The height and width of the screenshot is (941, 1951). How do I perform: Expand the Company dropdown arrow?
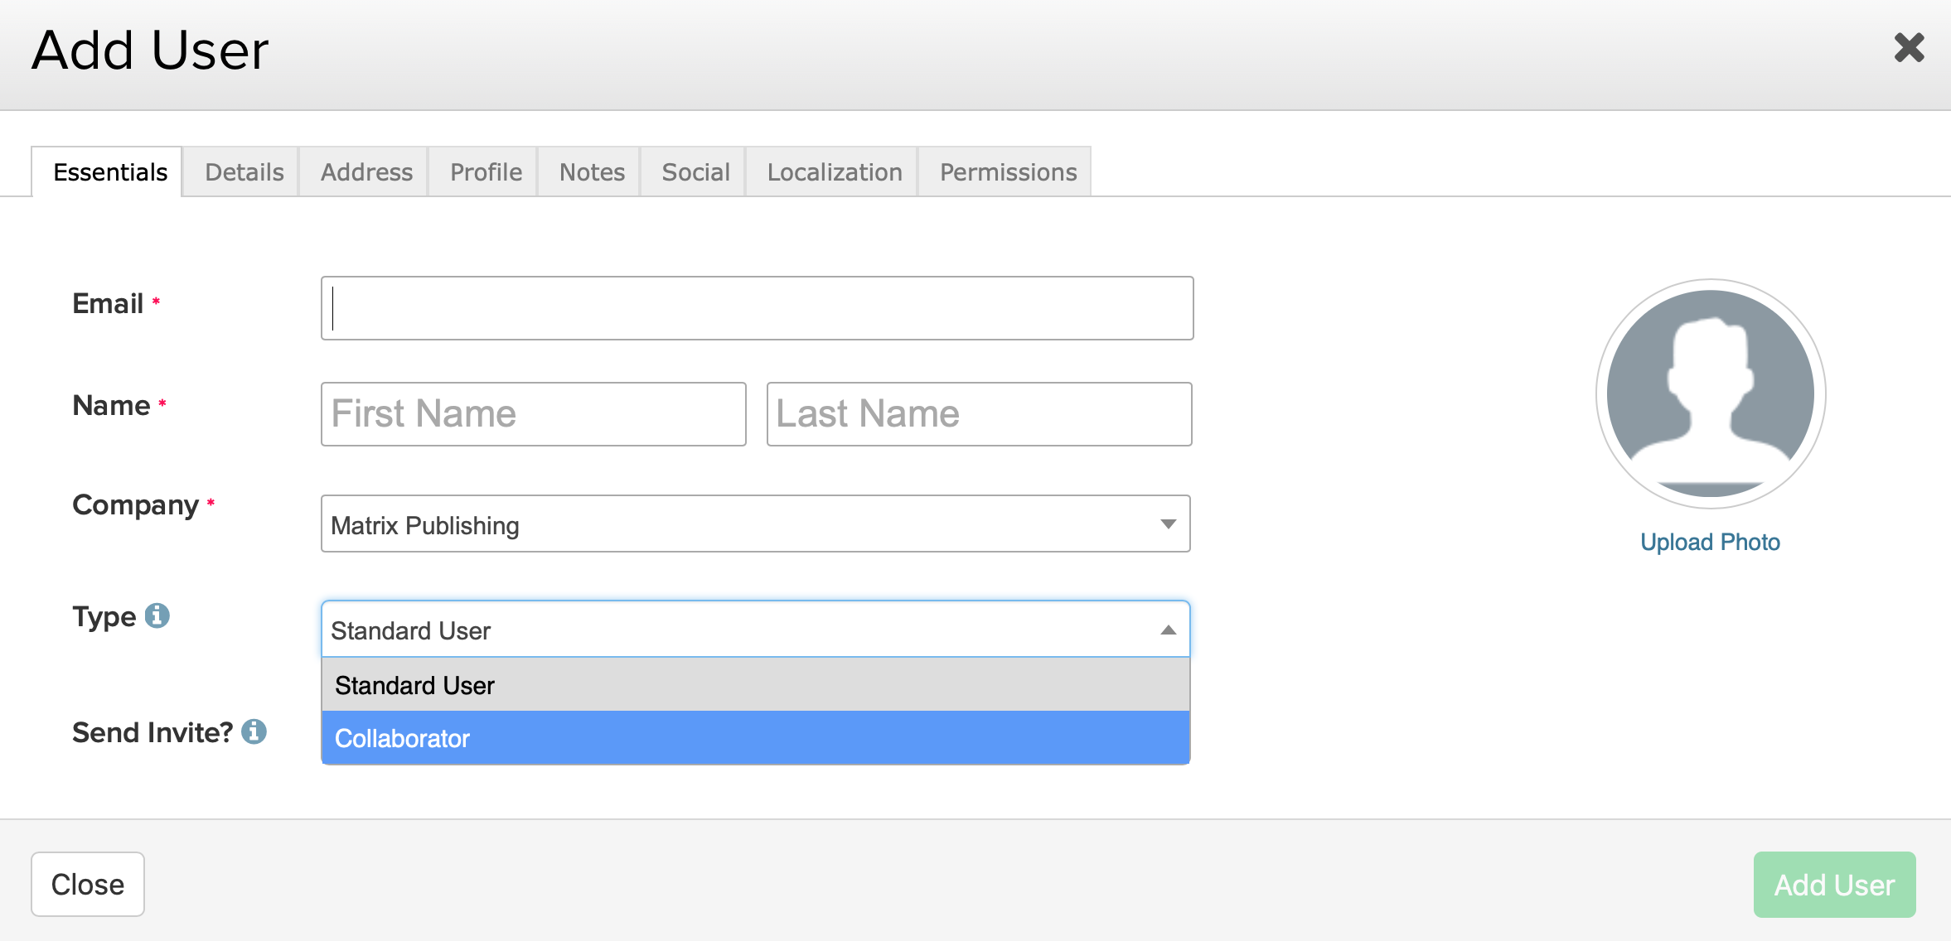click(x=1168, y=524)
